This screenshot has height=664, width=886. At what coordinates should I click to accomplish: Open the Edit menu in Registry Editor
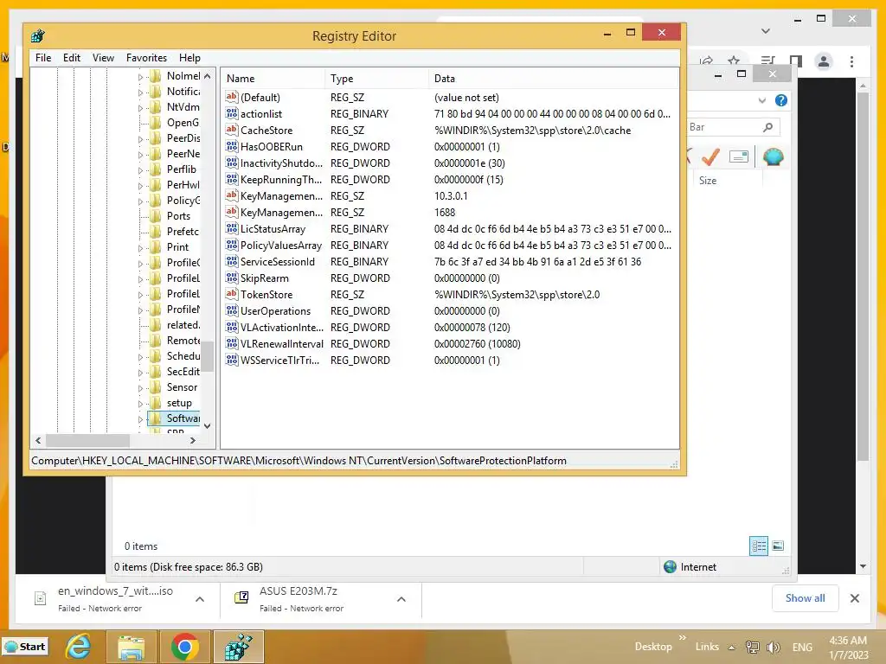point(71,58)
